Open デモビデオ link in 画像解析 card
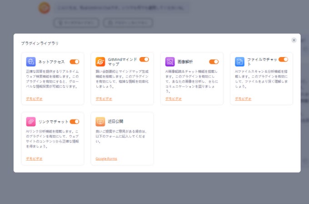The height and width of the screenshot is (204, 309). click(174, 99)
